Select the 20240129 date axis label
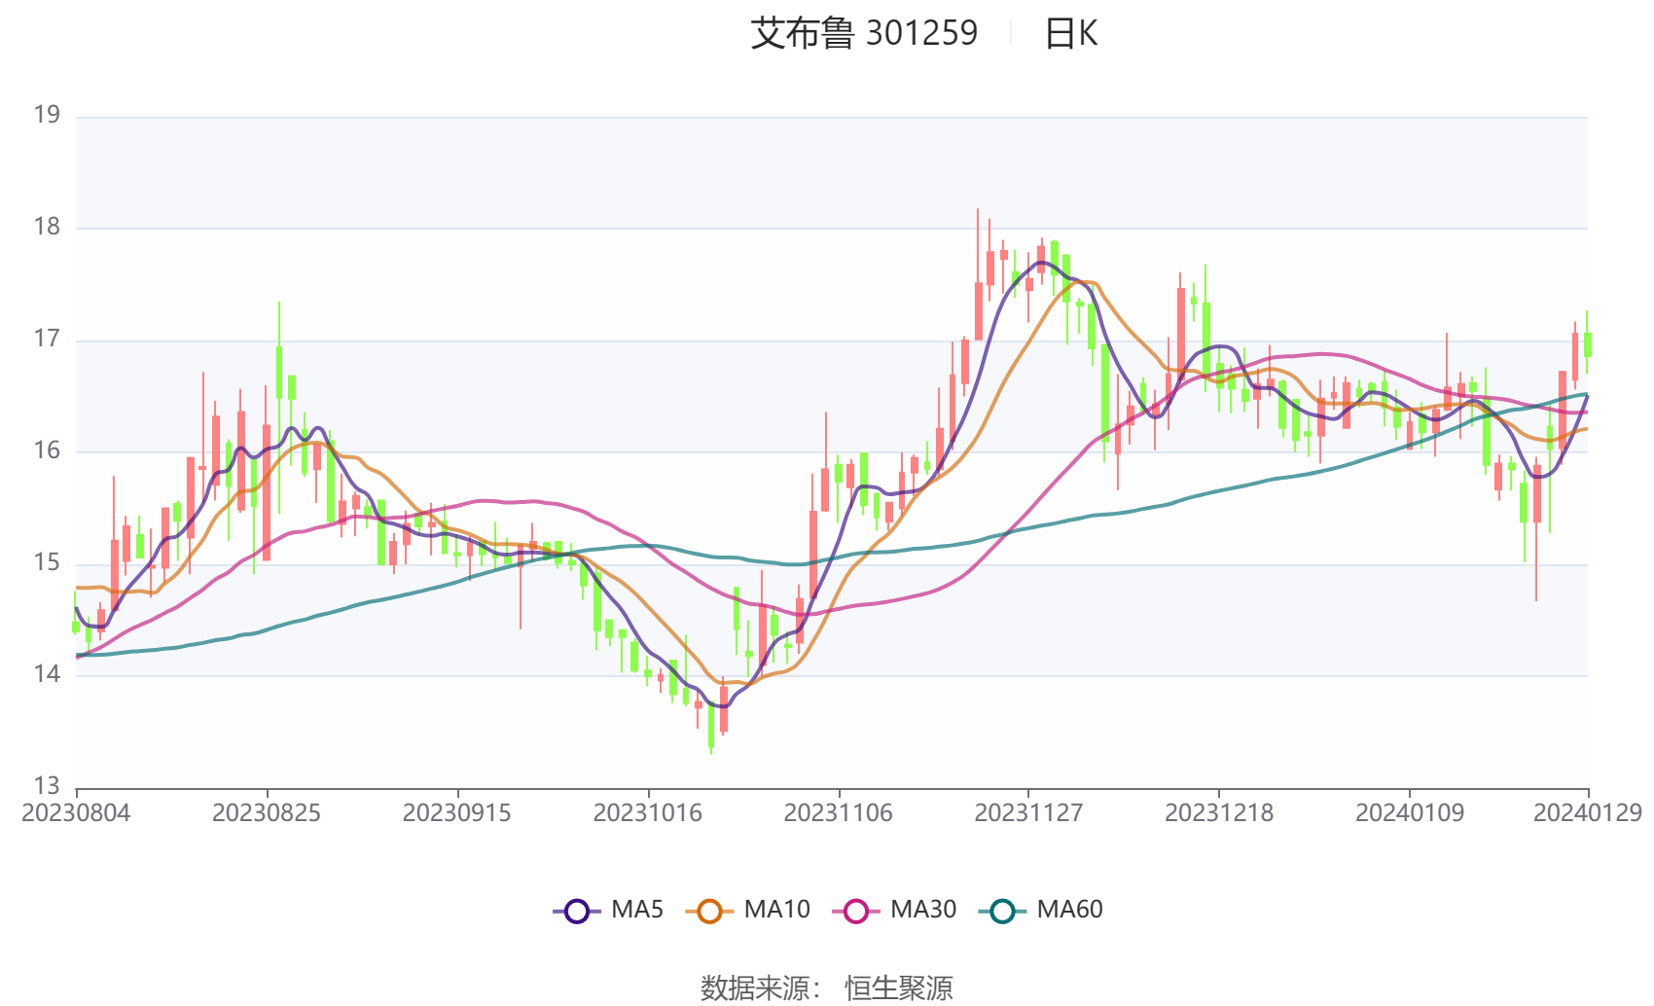The image size is (1654, 1006). click(x=1588, y=812)
